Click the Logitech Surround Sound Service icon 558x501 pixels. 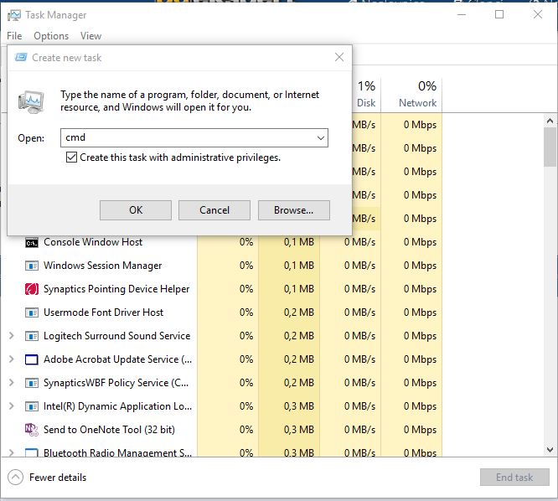[32, 336]
